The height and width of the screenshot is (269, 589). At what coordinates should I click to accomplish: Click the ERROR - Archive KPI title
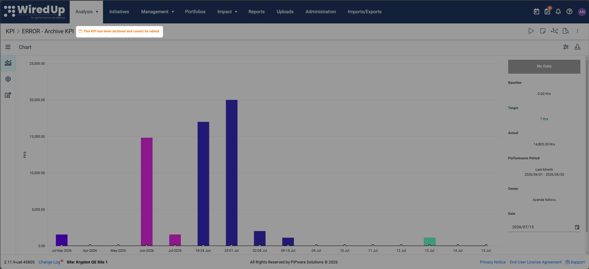(x=48, y=31)
